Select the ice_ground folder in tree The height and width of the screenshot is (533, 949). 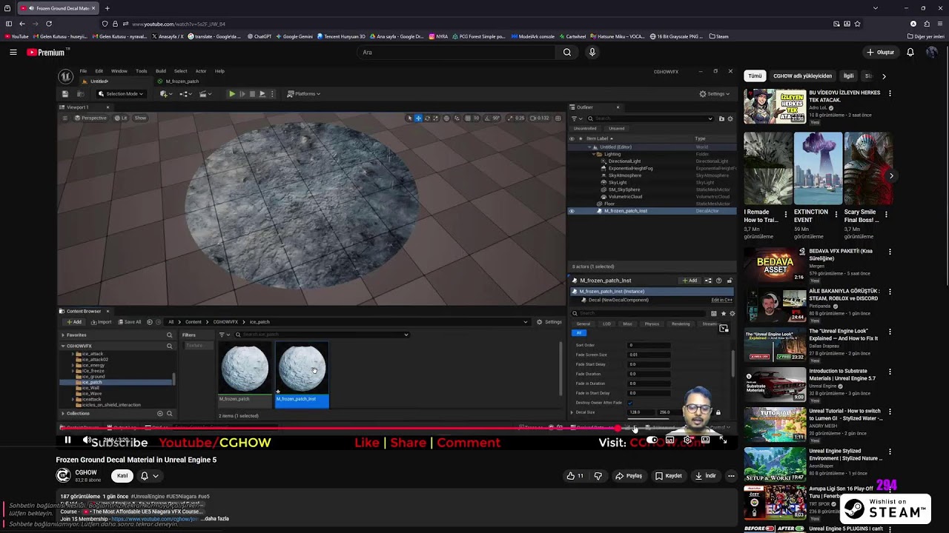93,377
